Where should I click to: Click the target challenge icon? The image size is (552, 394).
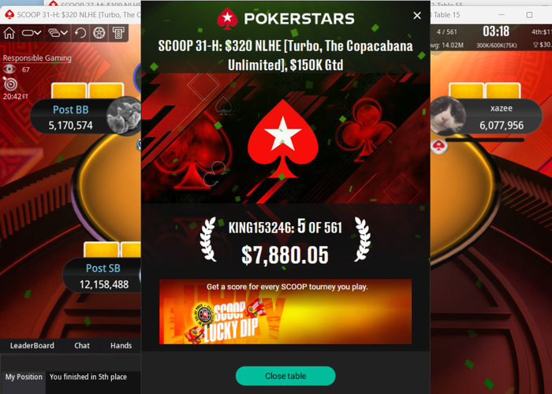click(x=9, y=84)
